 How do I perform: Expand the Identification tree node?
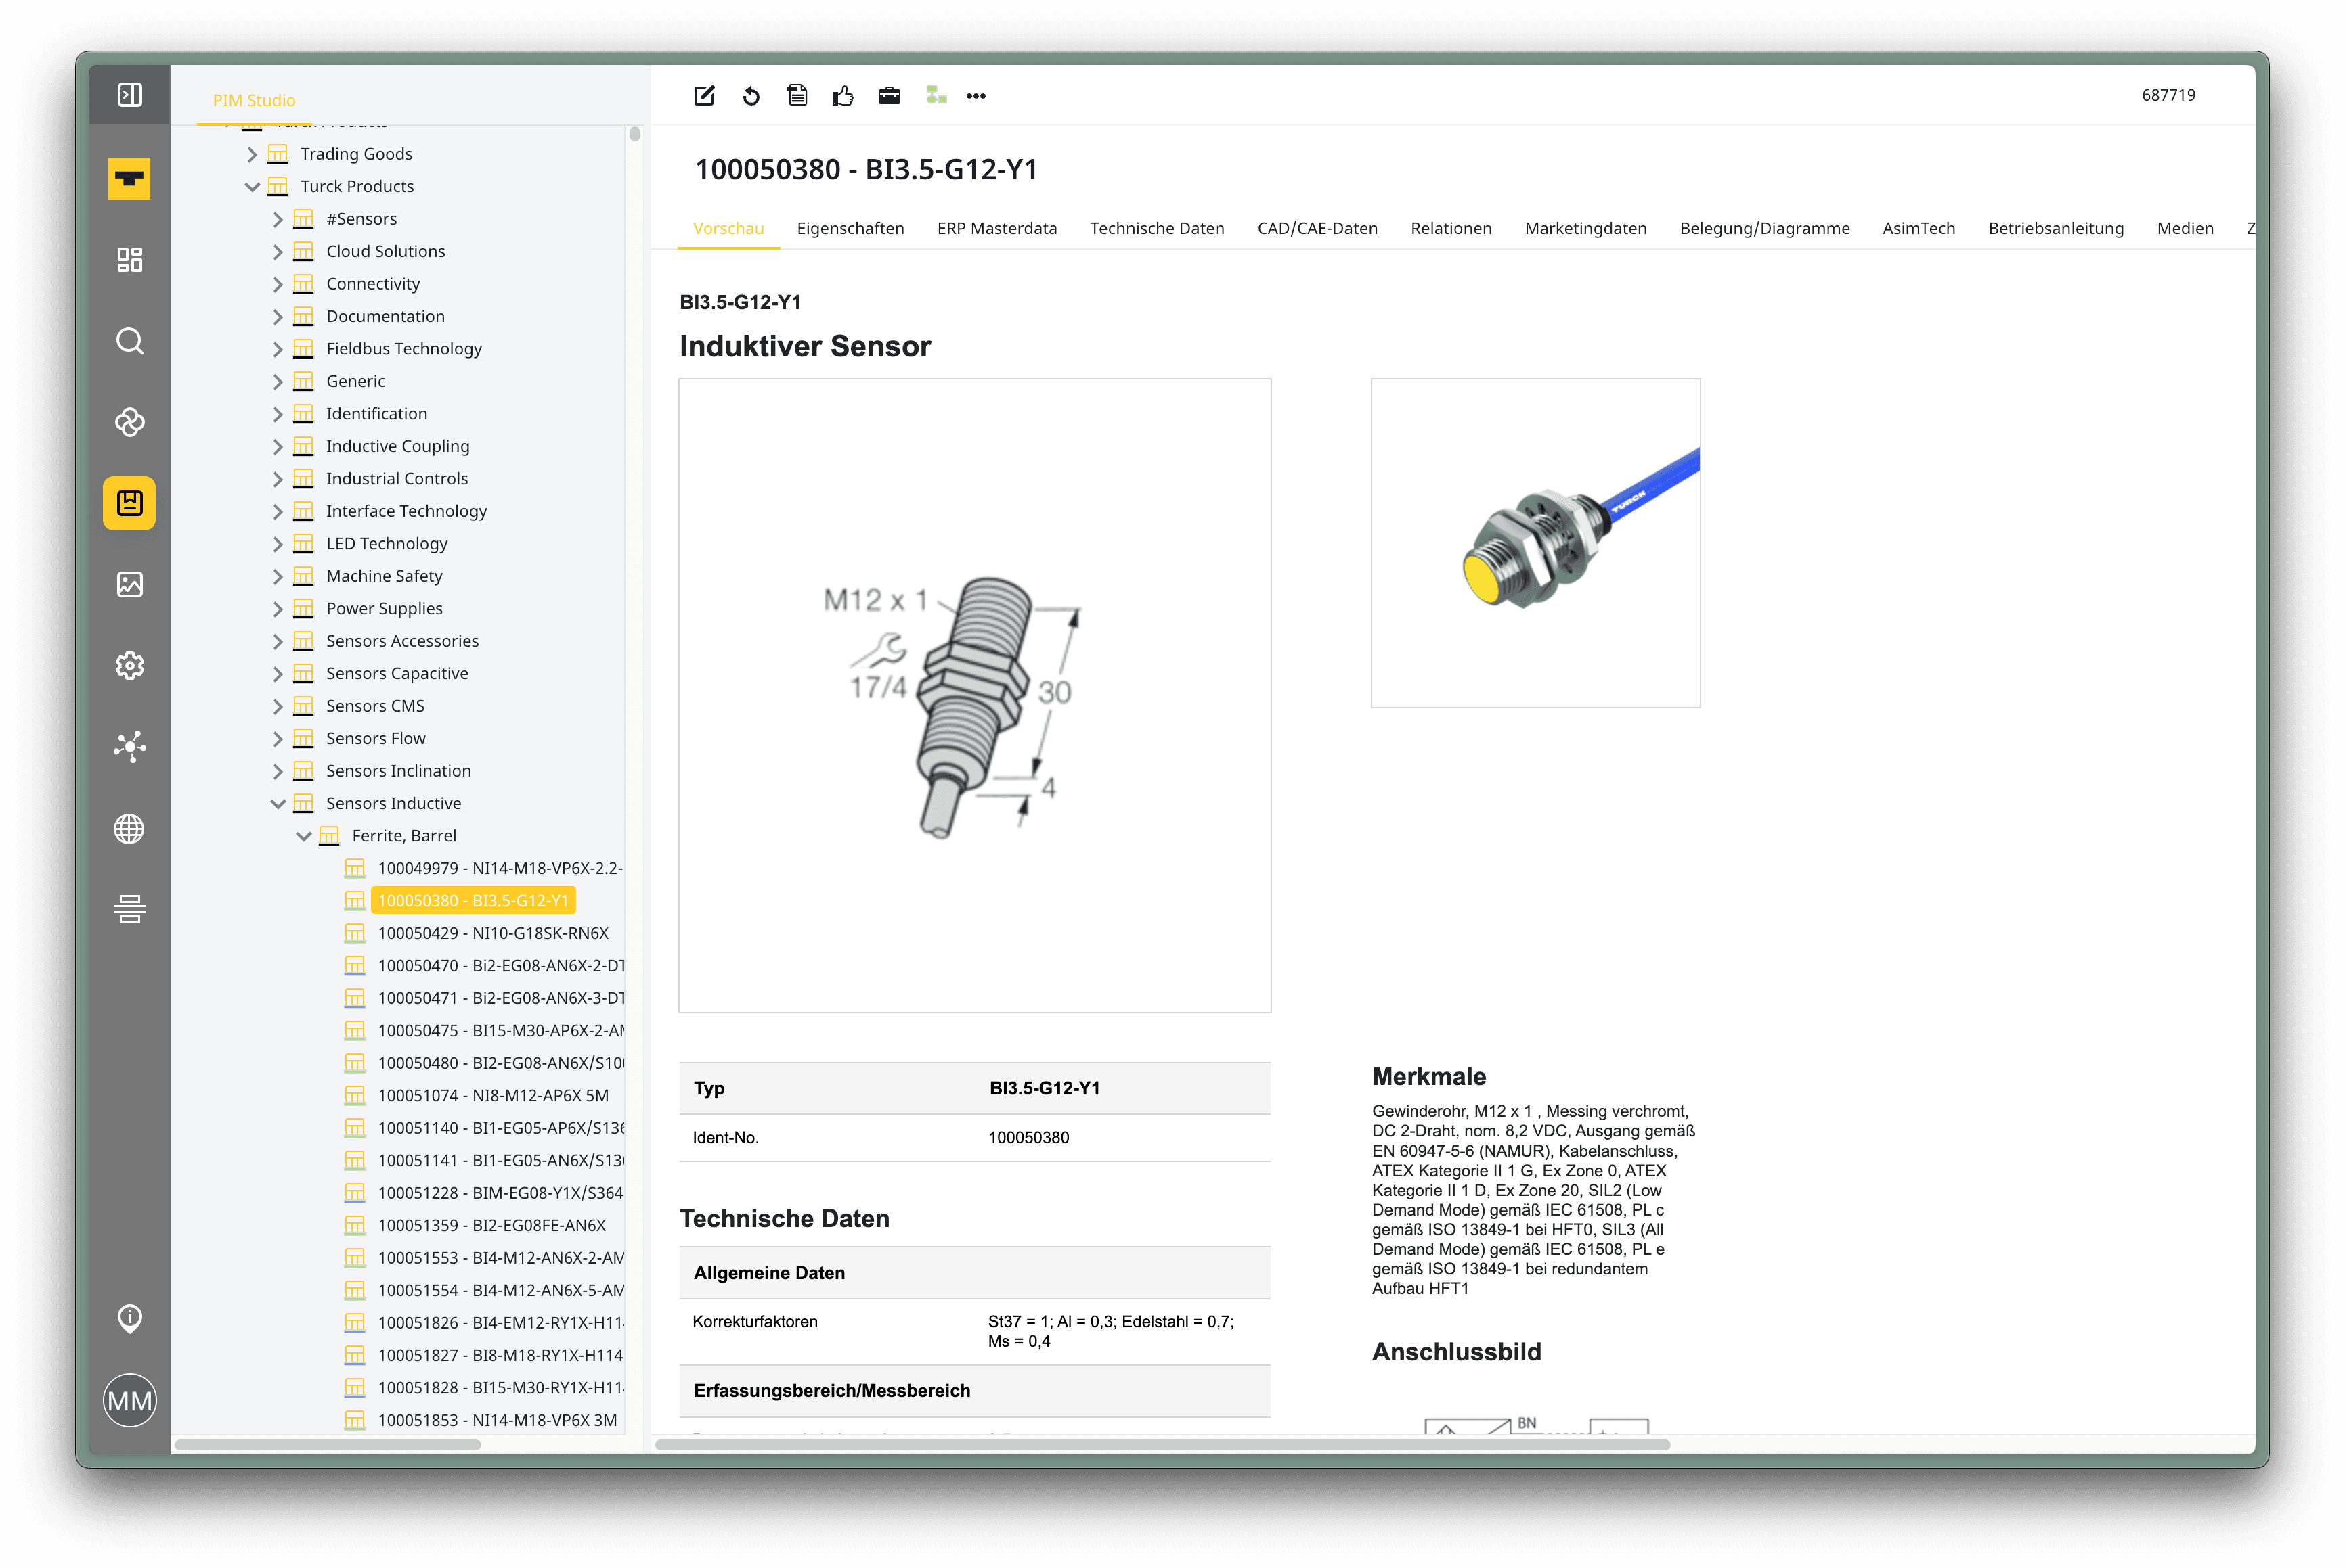point(278,414)
